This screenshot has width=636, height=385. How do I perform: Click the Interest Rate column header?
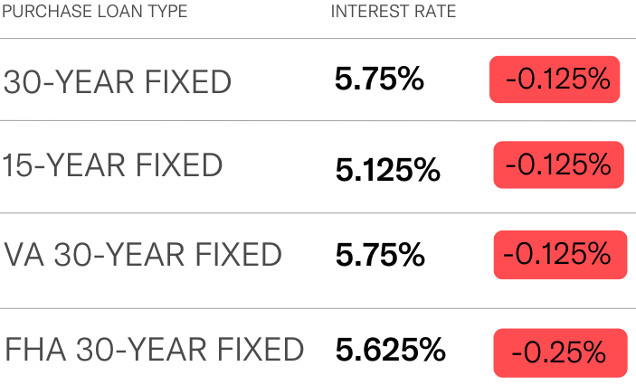tap(394, 11)
